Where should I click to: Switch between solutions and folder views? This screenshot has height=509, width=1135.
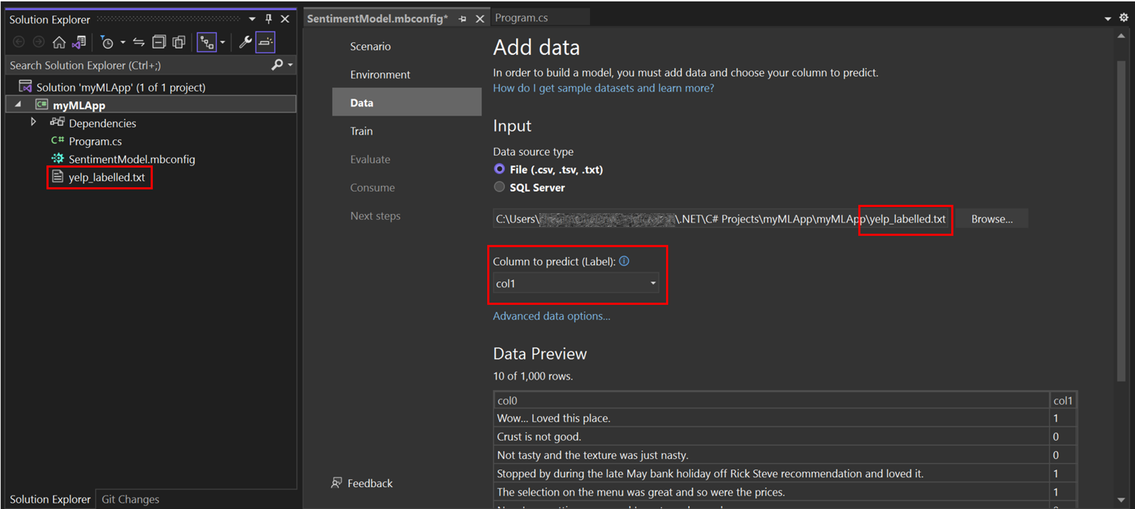(x=79, y=43)
